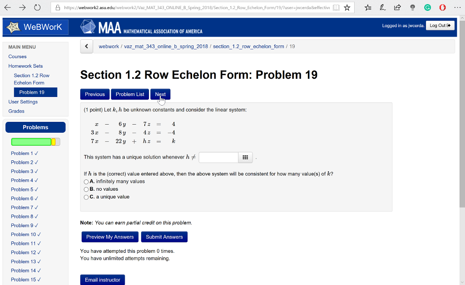Open the math symbol palette icon
This screenshot has width=465, height=285.
tap(245, 157)
